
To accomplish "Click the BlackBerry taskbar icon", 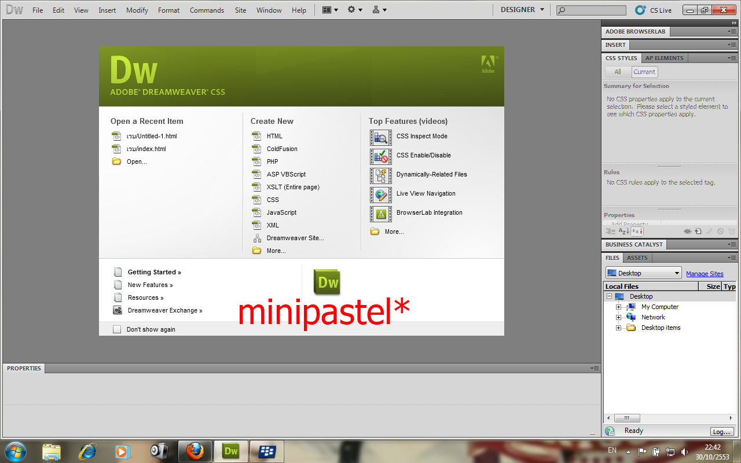I will 267,451.
